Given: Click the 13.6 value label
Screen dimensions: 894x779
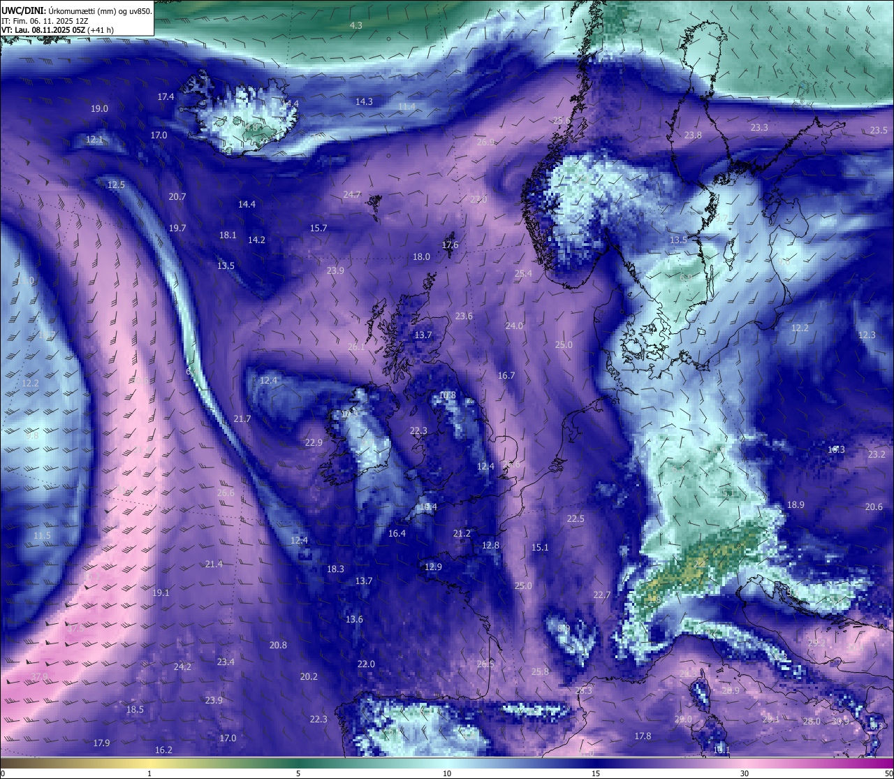Looking at the screenshot, I should pyautogui.click(x=354, y=620).
